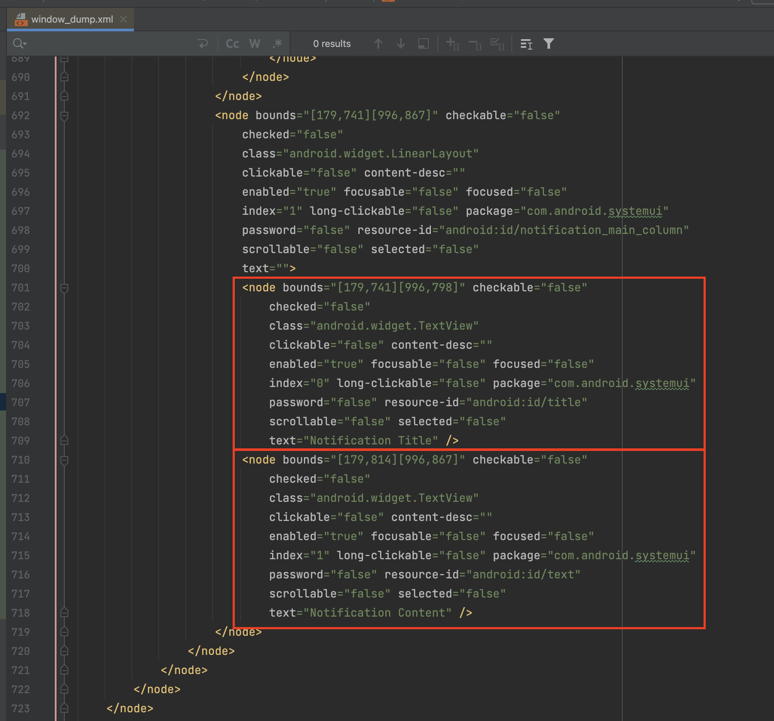Click class TextView value on line 703
This screenshot has height=721, width=774.
point(394,326)
